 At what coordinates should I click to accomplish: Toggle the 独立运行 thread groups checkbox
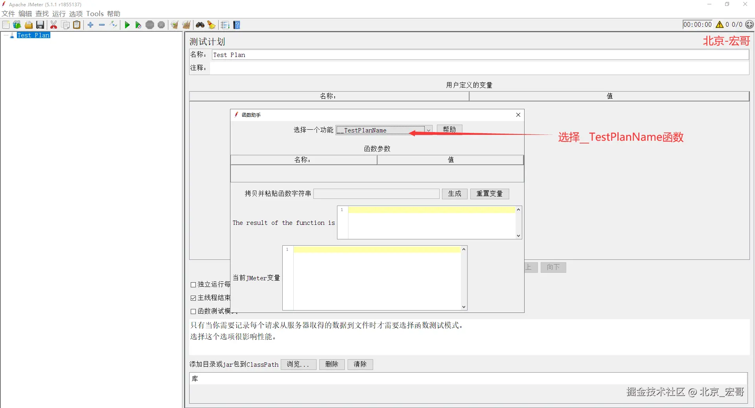(193, 285)
